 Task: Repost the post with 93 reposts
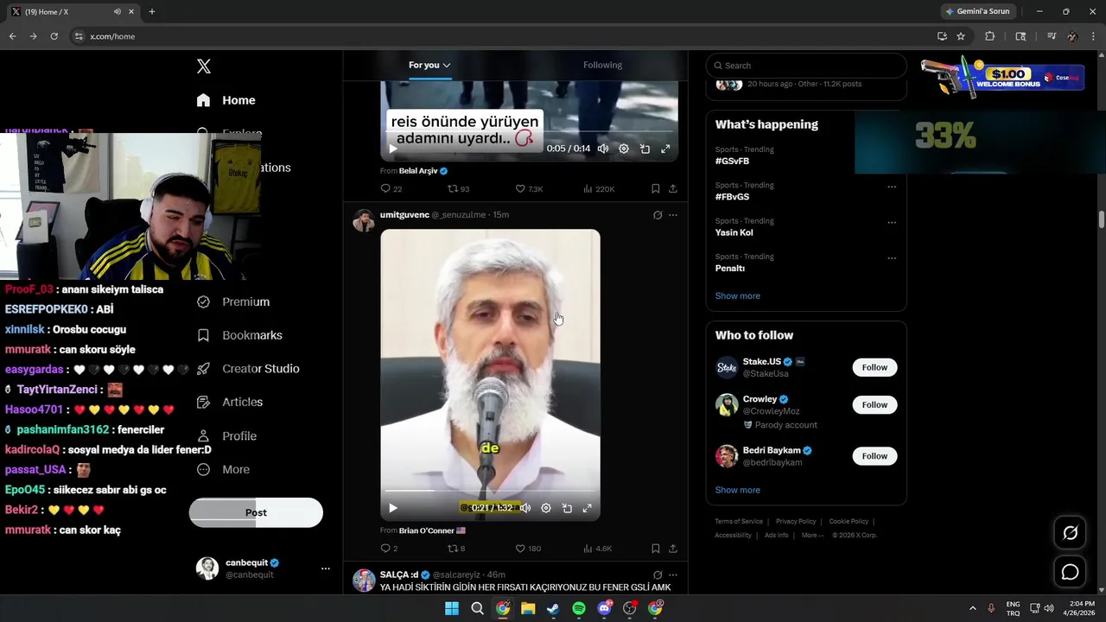point(458,188)
